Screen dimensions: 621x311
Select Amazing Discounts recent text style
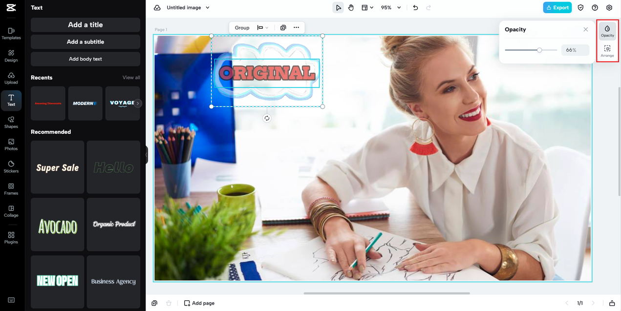[48, 104]
